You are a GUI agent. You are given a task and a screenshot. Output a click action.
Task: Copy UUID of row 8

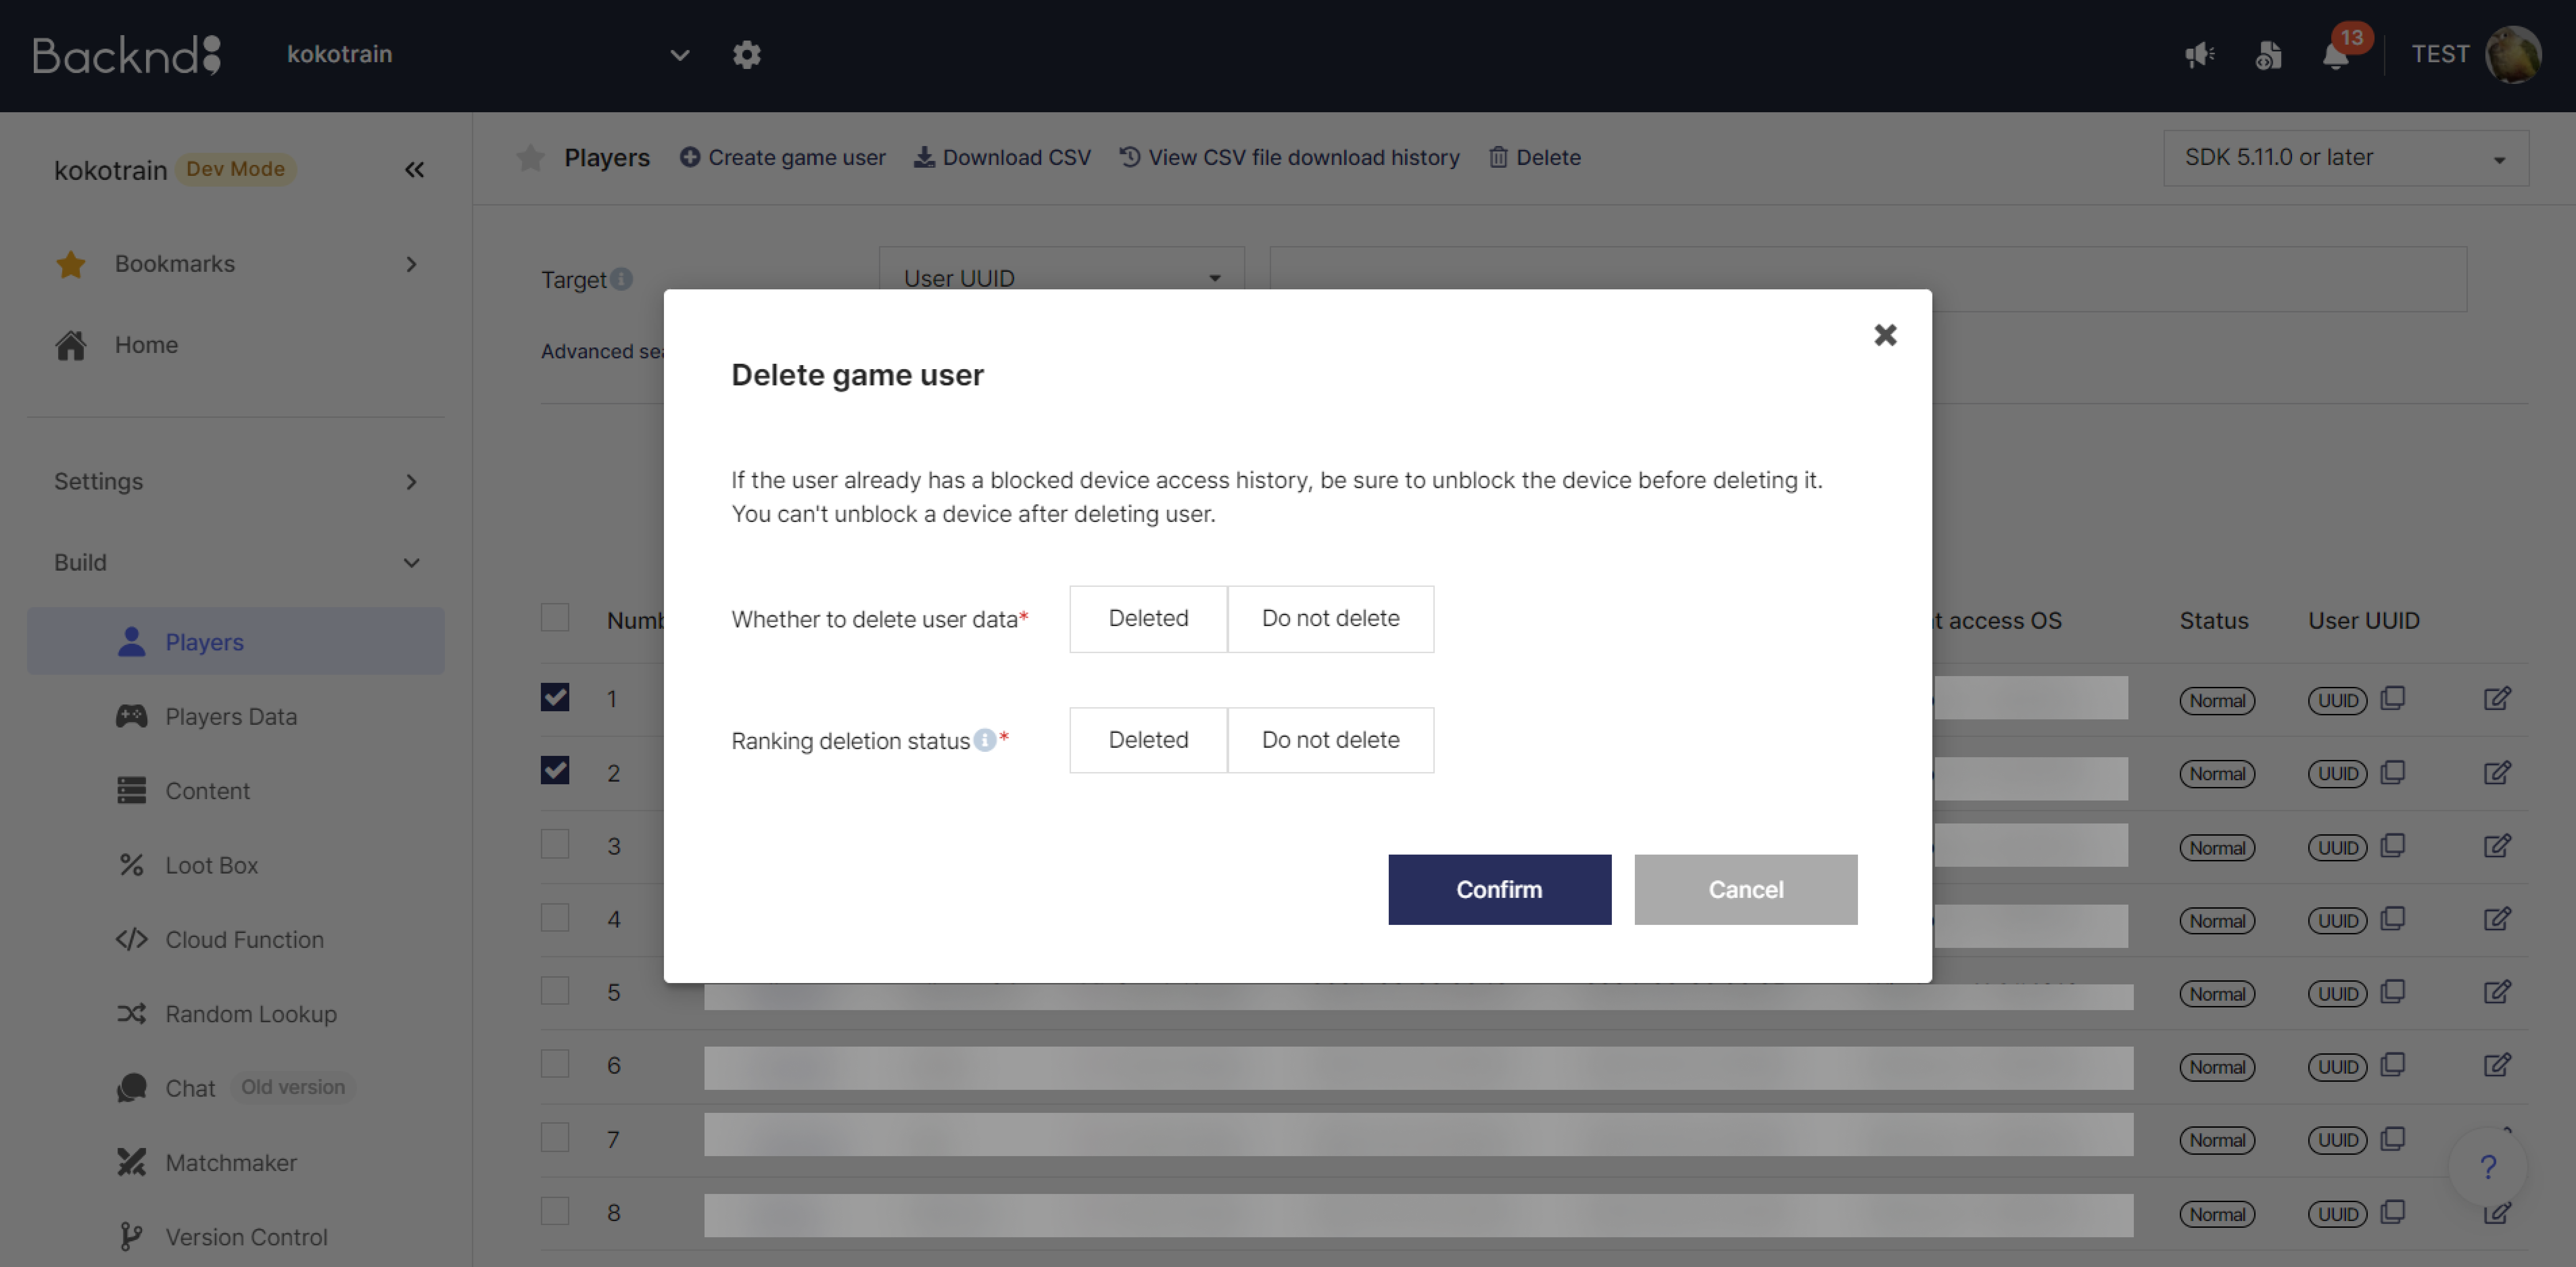[2393, 1212]
